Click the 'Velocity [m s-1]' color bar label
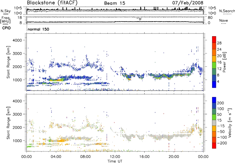Viewport: 235px width, 163px height. point(230,123)
